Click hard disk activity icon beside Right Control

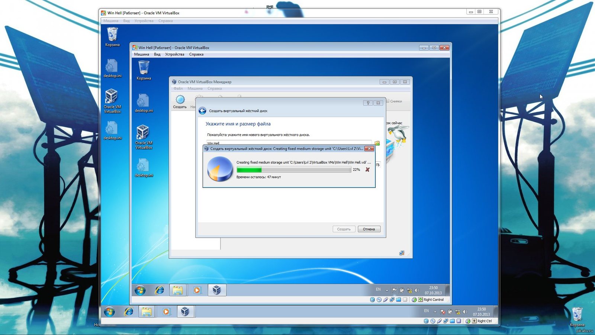(x=372, y=300)
